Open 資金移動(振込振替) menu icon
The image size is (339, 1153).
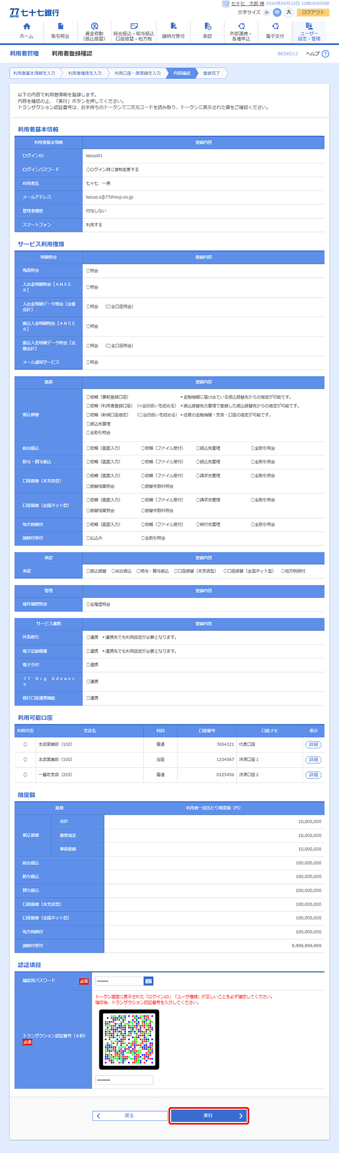click(94, 31)
